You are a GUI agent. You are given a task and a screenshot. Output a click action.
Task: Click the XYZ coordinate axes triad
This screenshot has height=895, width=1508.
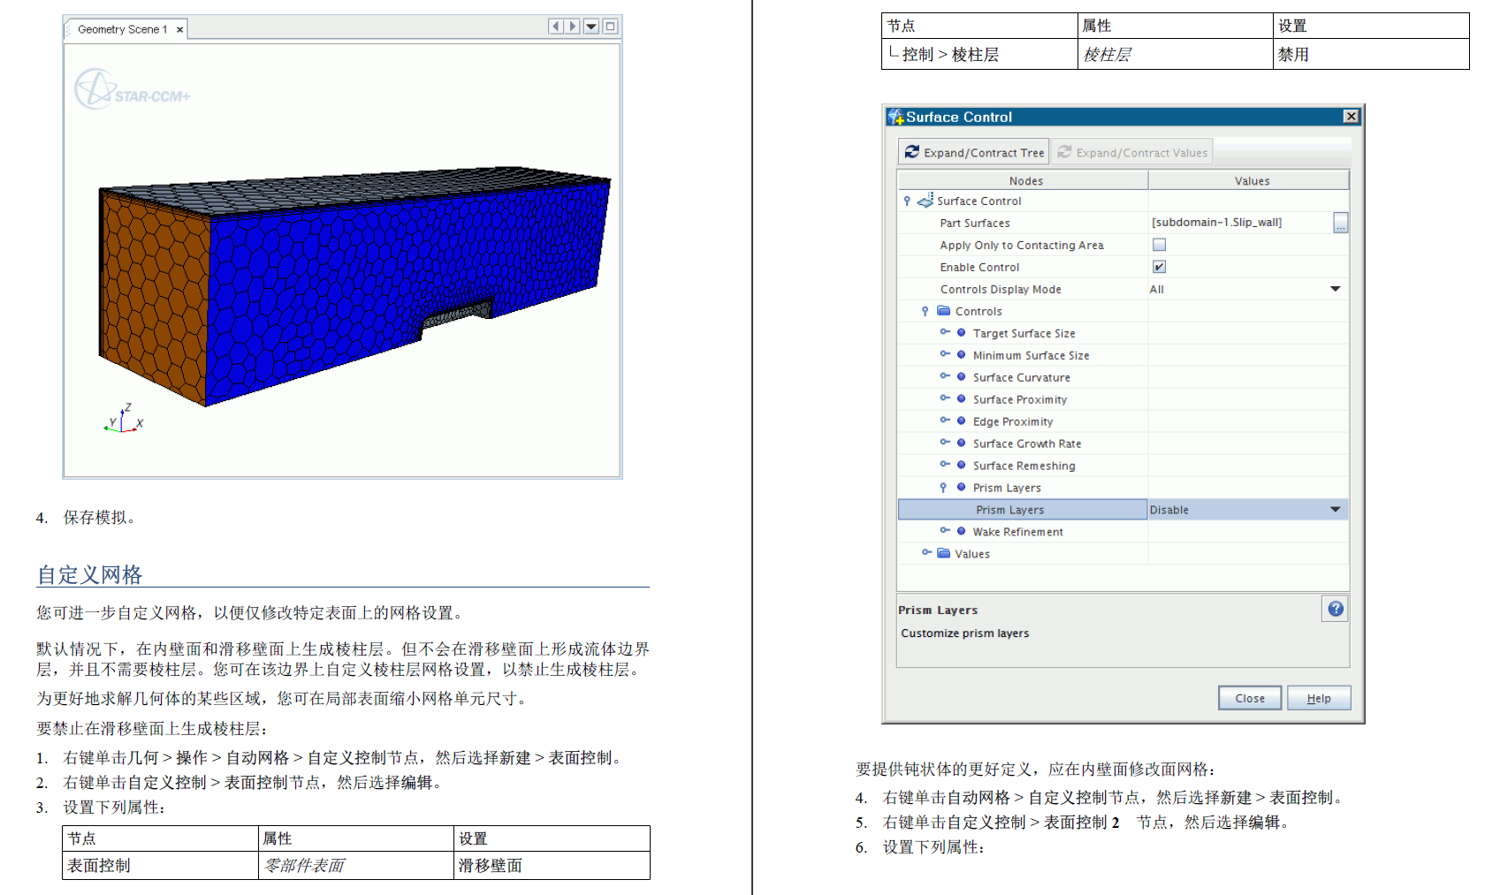coord(123,417)
